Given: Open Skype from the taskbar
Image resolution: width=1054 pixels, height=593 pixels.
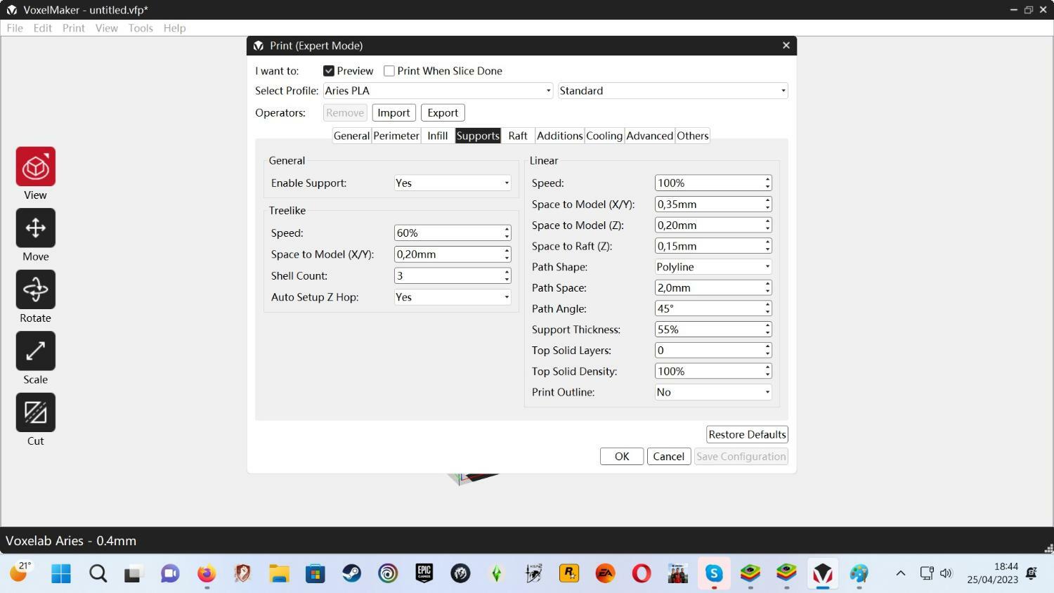Looking at the screenshot, I should point(714,573).
